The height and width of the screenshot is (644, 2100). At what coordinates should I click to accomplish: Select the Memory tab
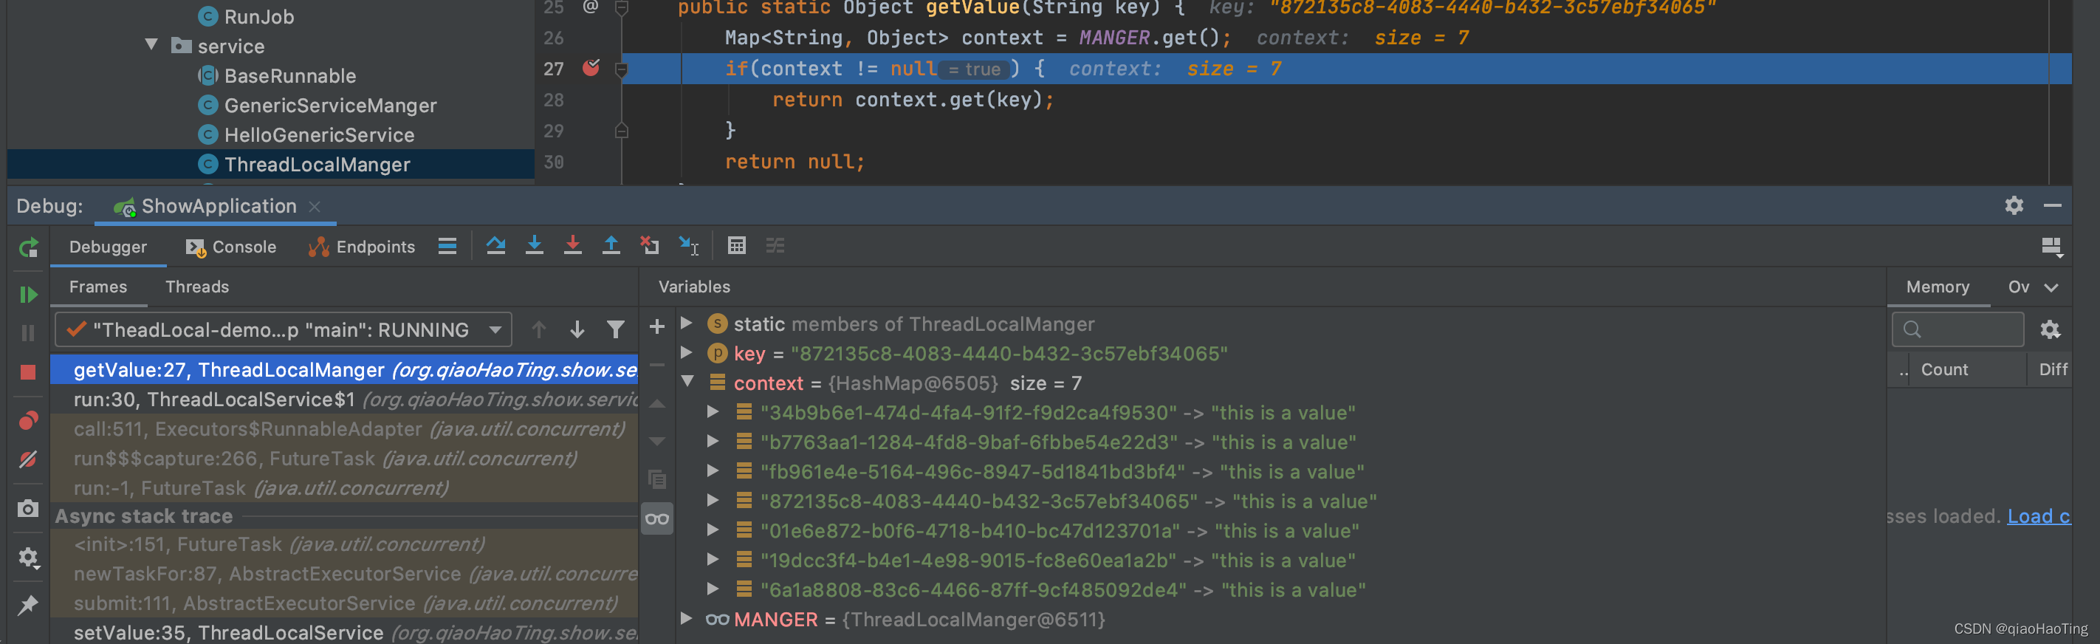click(1938, 287)
